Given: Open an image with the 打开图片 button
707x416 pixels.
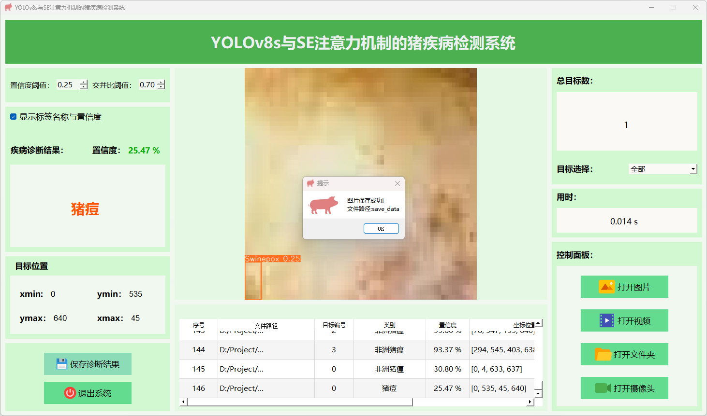Looking at the screenshot, I should (x=624, y=287).
